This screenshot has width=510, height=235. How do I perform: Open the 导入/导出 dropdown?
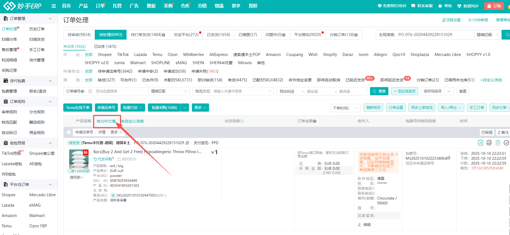(x=451, y=108)
